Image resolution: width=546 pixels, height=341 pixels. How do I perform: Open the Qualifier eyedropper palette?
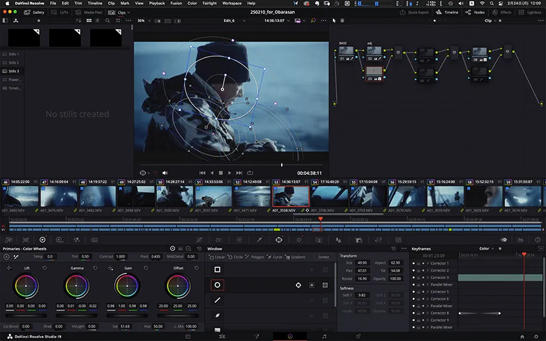pyautogui.click(x=259, y=240)
